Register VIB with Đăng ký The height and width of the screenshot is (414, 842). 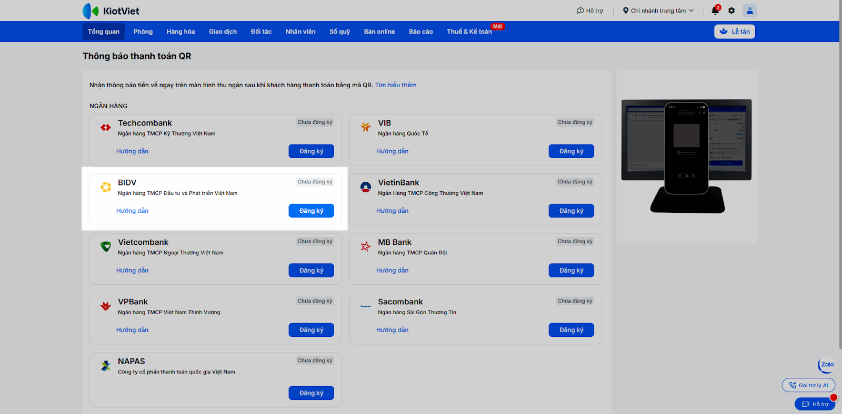(x=572, y=151)
